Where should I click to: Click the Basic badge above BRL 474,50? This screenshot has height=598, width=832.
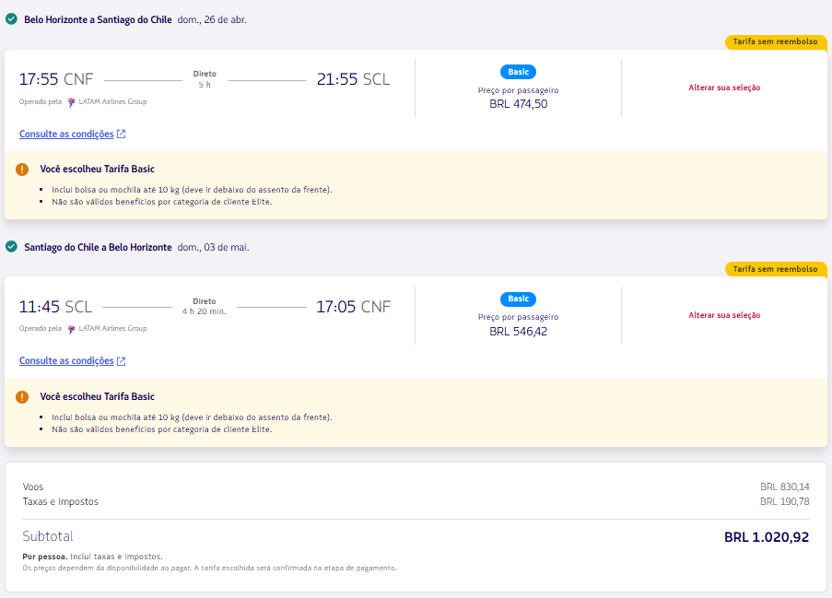pyautogui.click(x=518, y=72)
